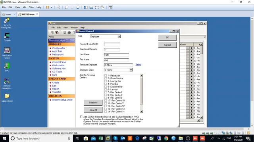The height and width of the screenshot is (142, 254).
Task: Click the Class table vertical scrollbar
Action: click(x=201, y=50)
